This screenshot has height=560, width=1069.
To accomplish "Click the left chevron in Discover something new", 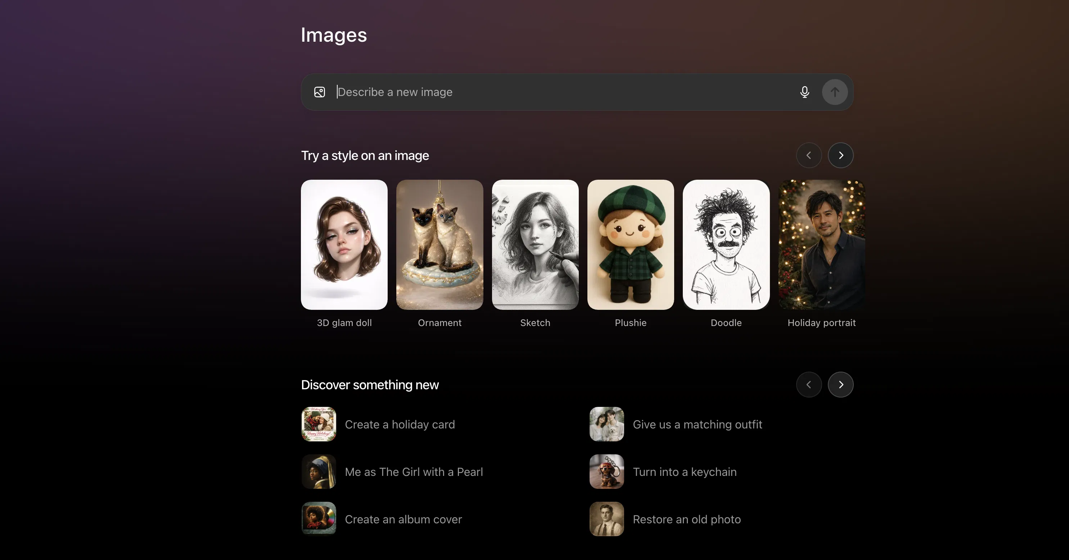I will click(x=809, y=384).
